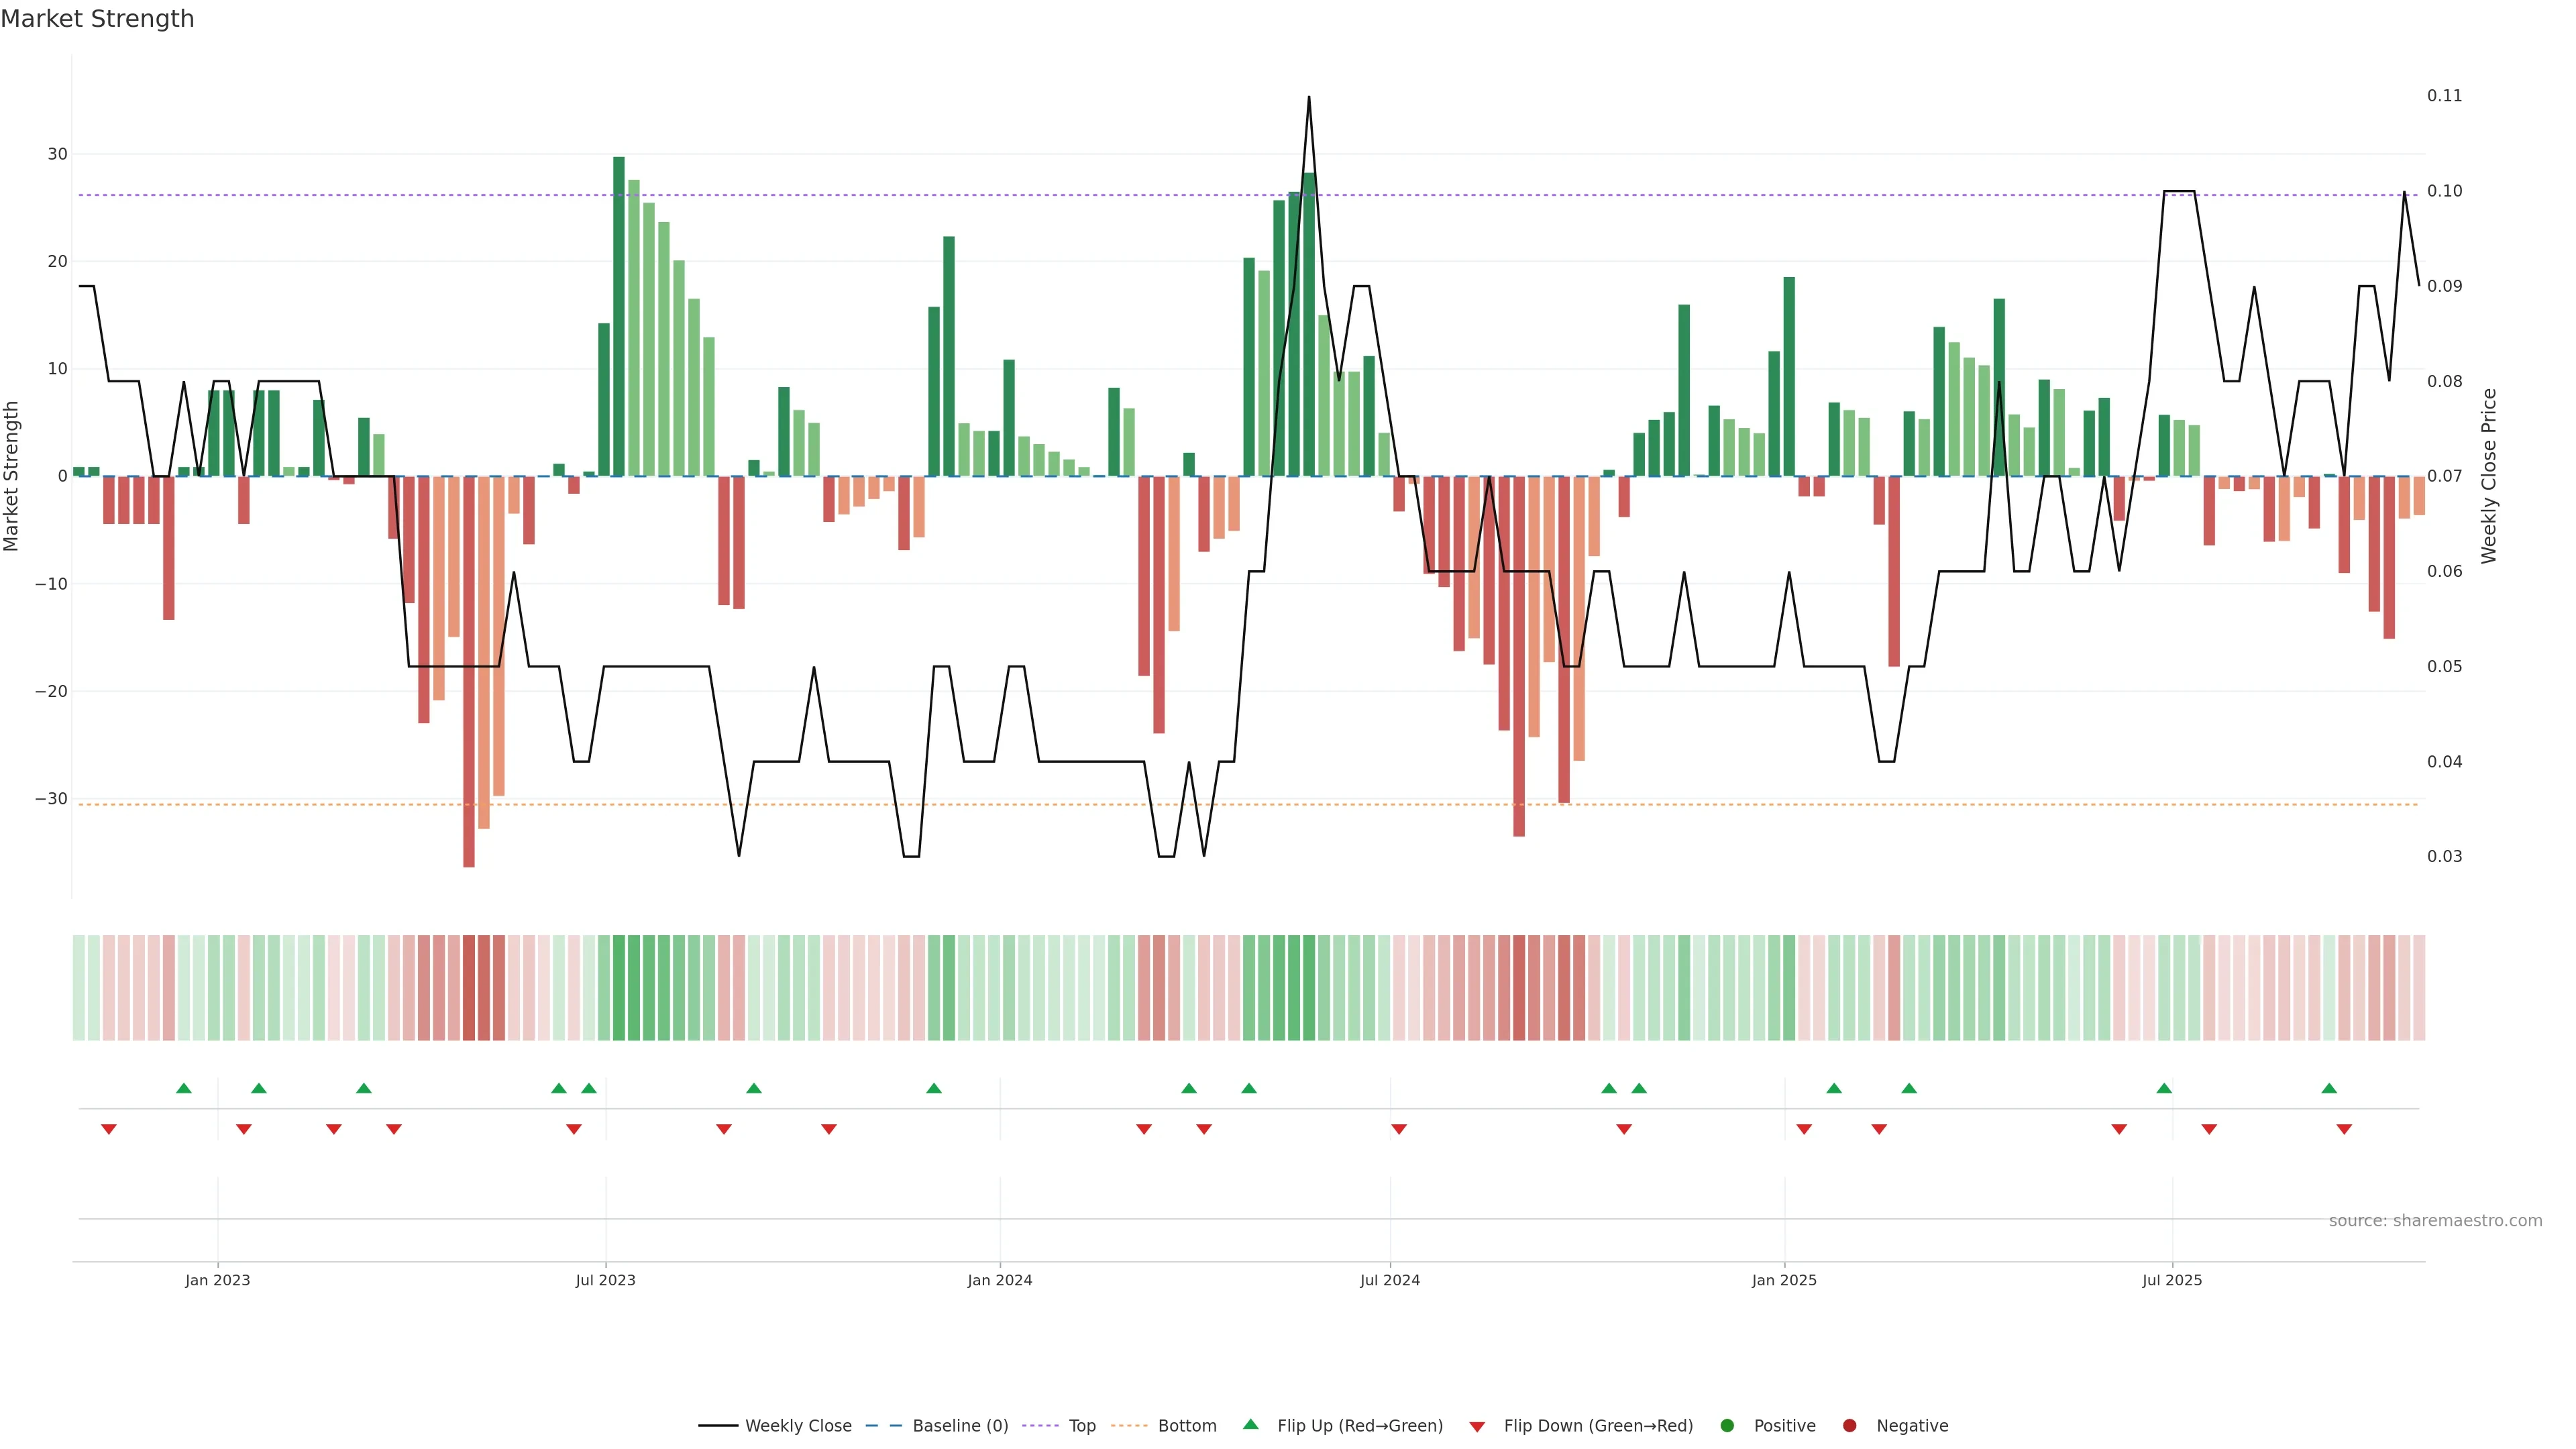
Task: Click the Jan 2025 x-axis label
Action: click(x=1784, y=1280)
